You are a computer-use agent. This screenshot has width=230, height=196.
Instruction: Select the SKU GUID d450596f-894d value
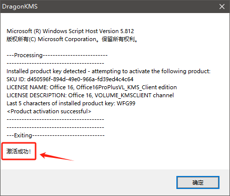tap(80, 79)
